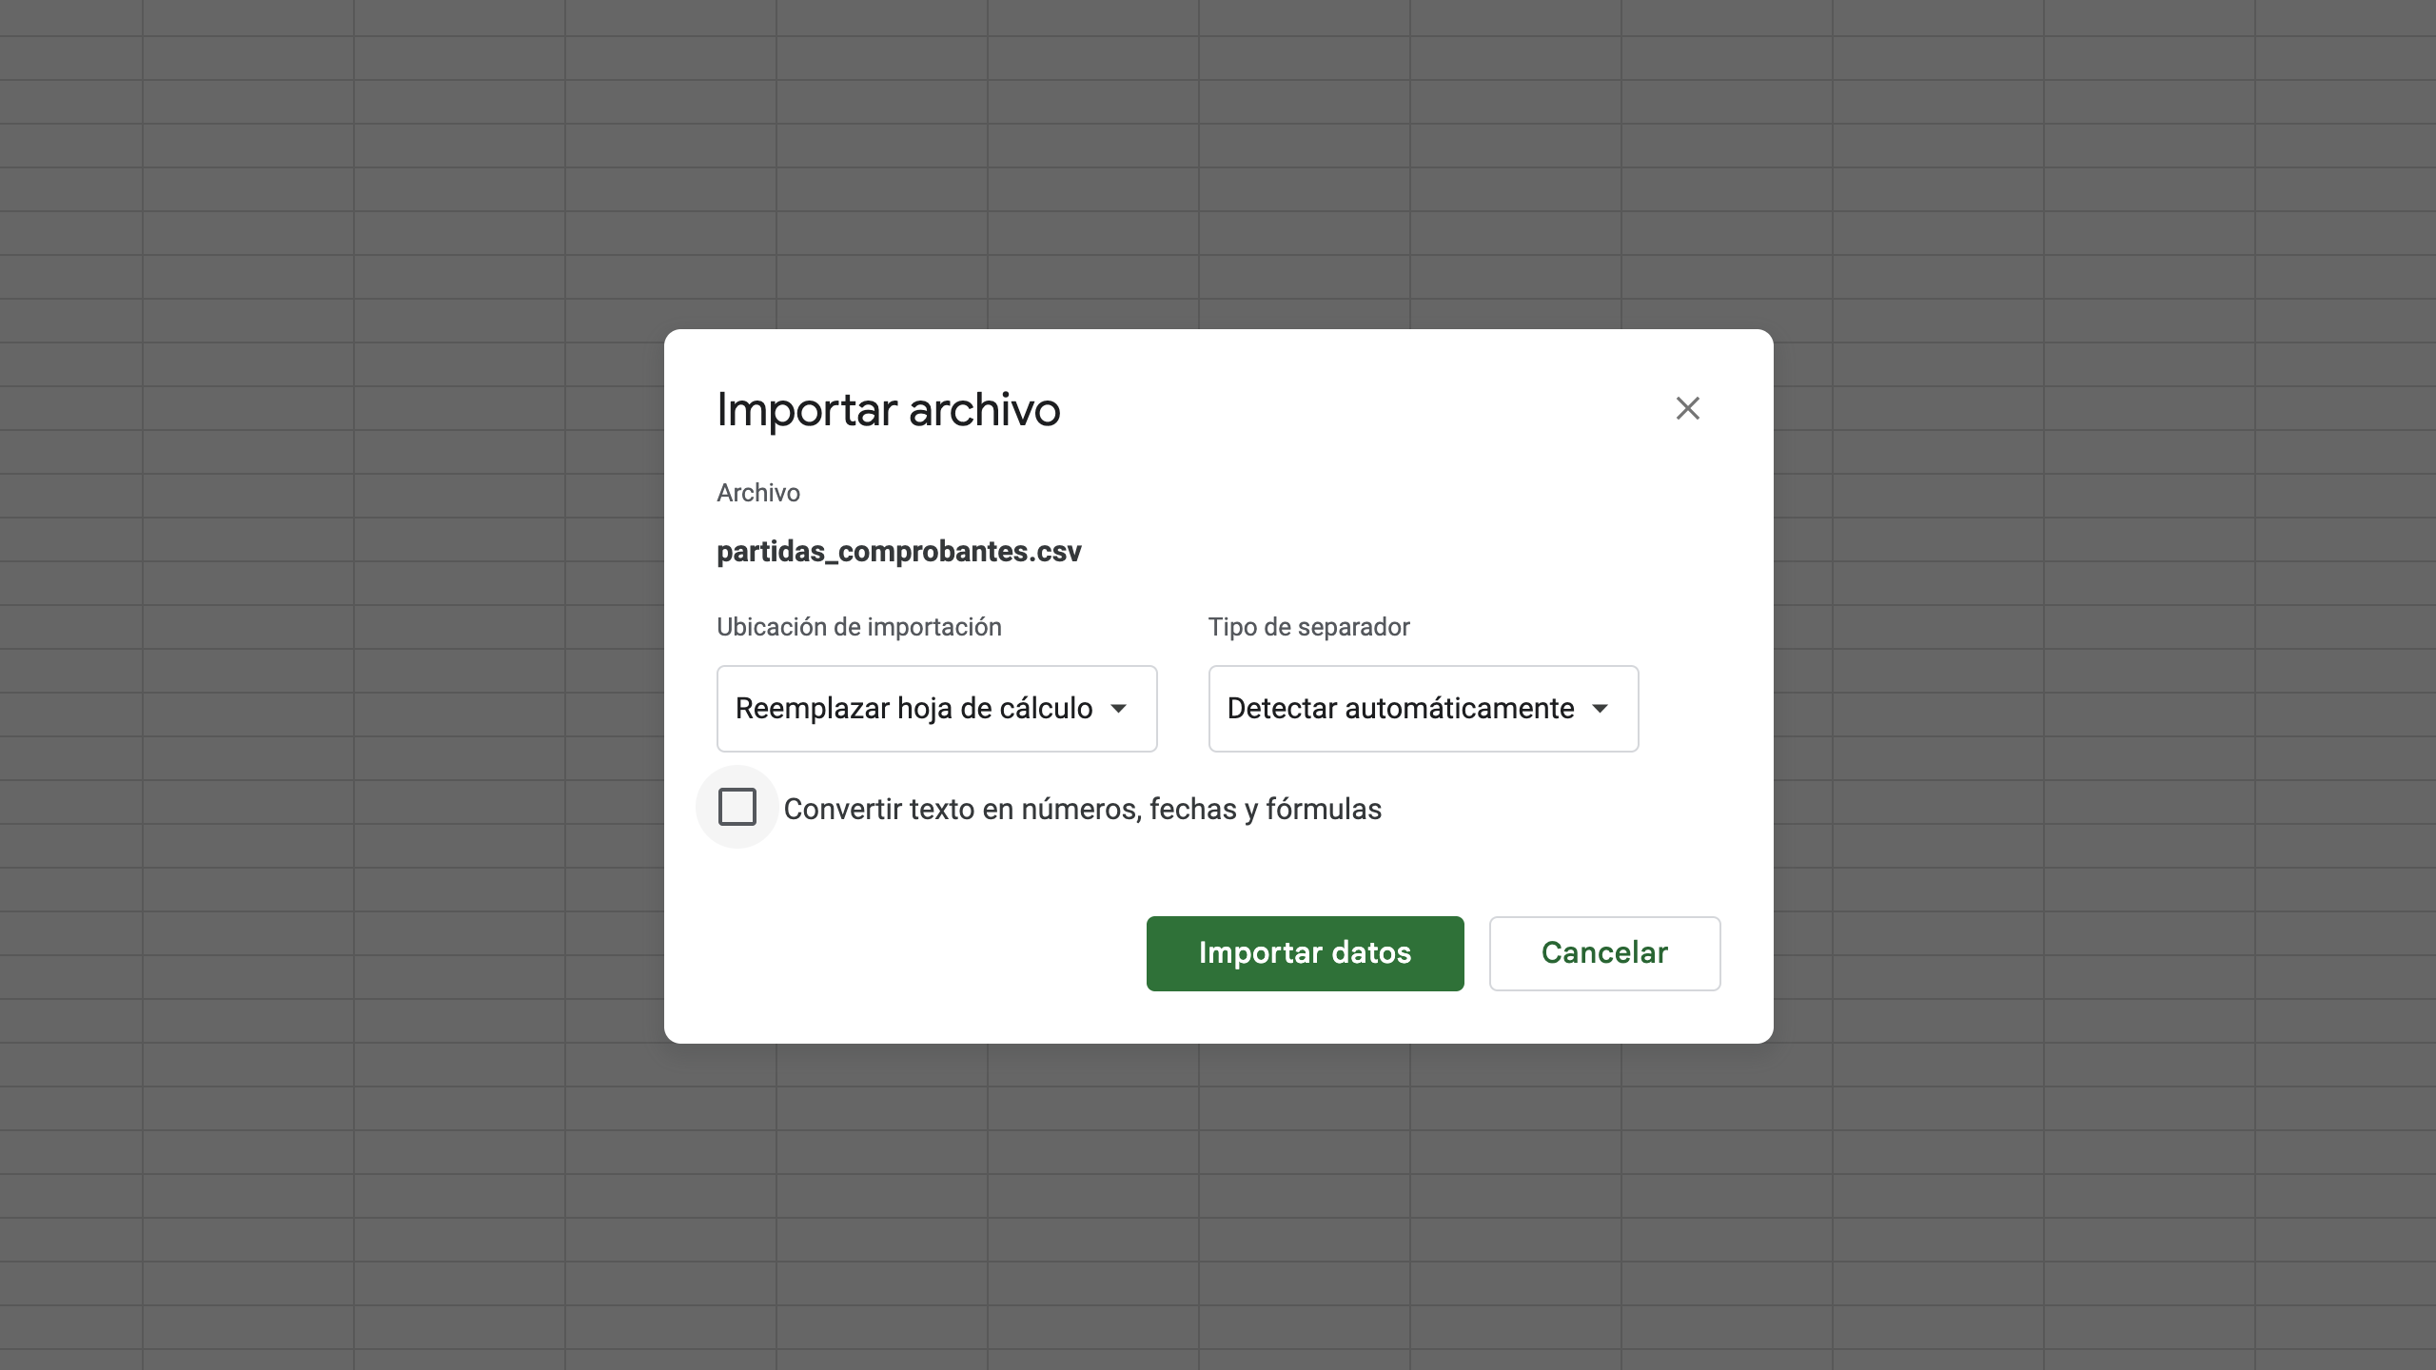The width and height of the screenshot is (2436, 1370).
Task: Click the partidas_comprobantes.csv file name
Action: [x=898, y=552]
